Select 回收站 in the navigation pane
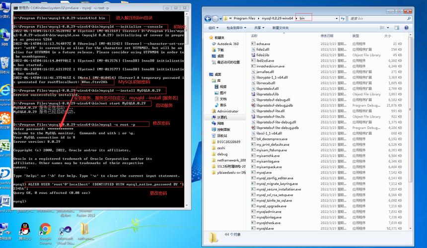Image resolution: width=427 pixels, height=248 pixels. pyautogui.click(x=222, y=136)
